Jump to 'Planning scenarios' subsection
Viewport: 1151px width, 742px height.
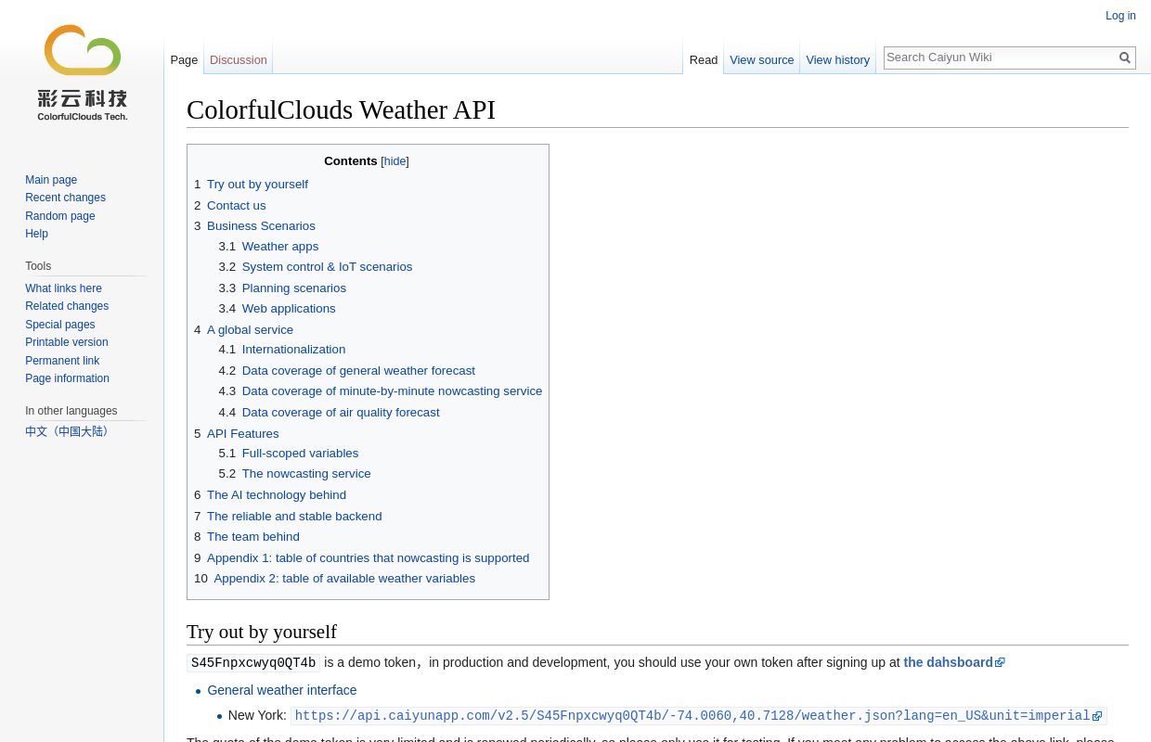click(294, 288)
